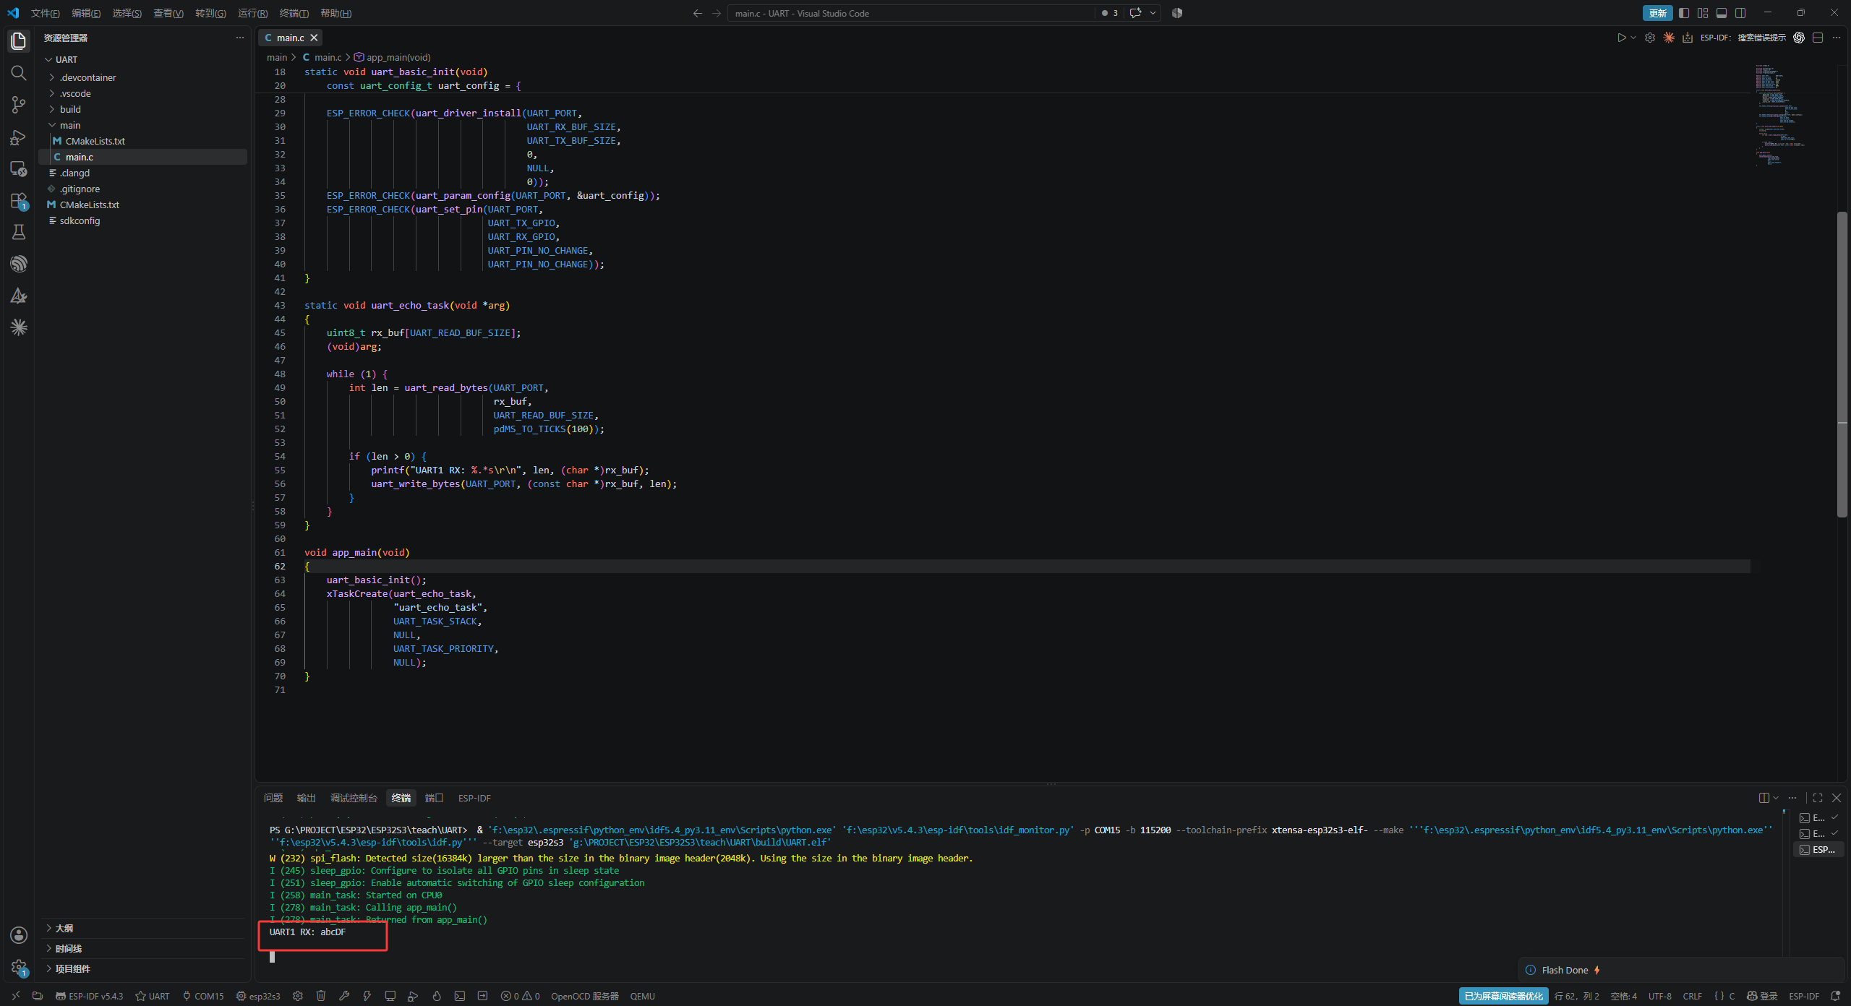This screenshot has height=1006, width=1851.
Task: Open sdkconfig file in explorer
Action: click(x=80, y=220)
